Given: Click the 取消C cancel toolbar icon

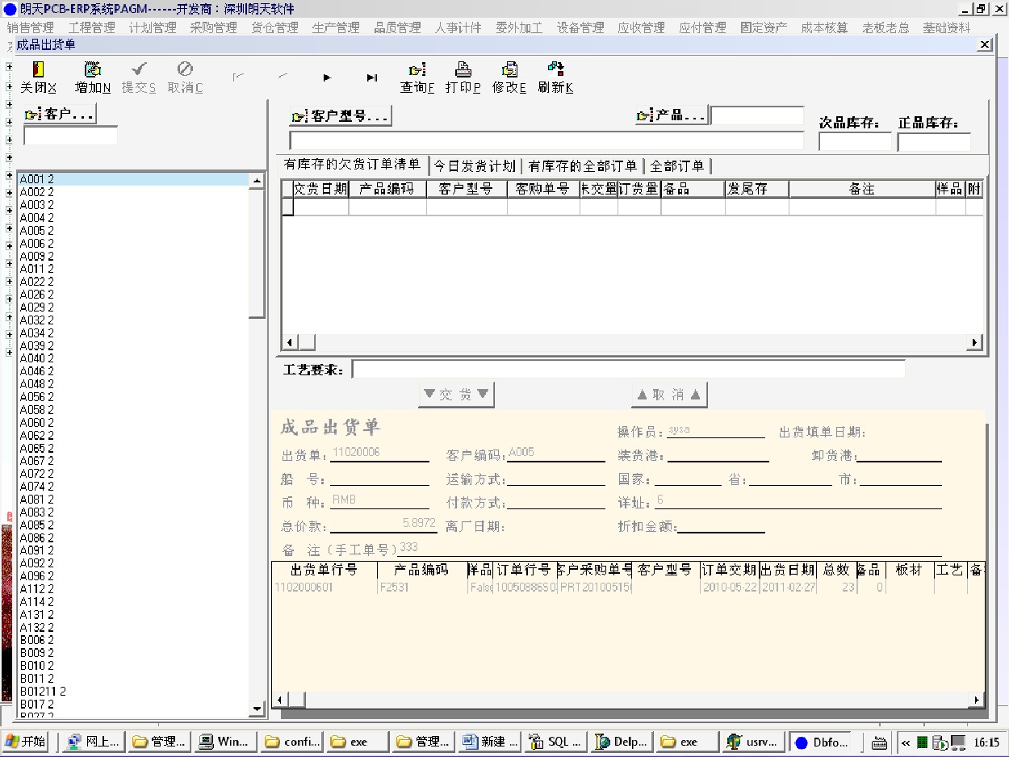Looking at the screenshot, I should click(x=185, y=78).
